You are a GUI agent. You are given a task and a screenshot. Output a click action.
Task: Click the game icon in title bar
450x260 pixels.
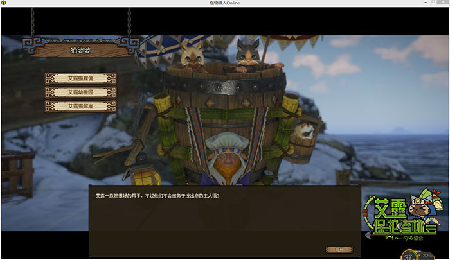pyautogui.click(x=4, y=3)
